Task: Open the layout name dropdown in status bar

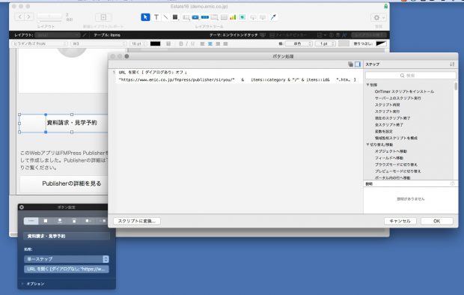Action: (x=58, y=35)
